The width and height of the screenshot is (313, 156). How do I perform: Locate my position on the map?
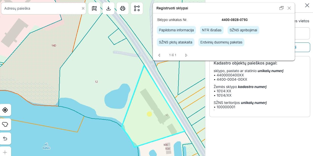point(5,110)
